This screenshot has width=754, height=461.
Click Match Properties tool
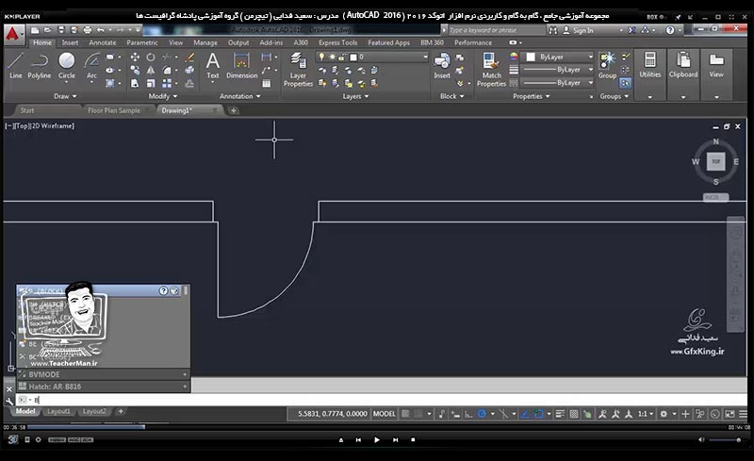tap(491, 70)
